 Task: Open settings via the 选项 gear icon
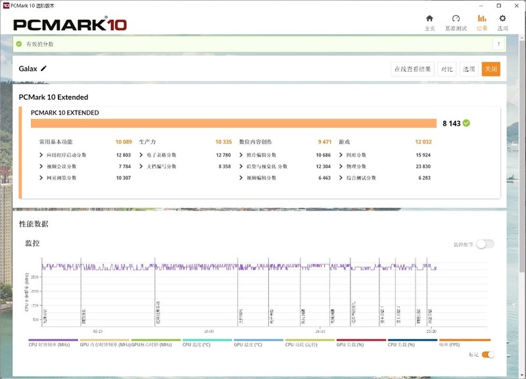502,18
